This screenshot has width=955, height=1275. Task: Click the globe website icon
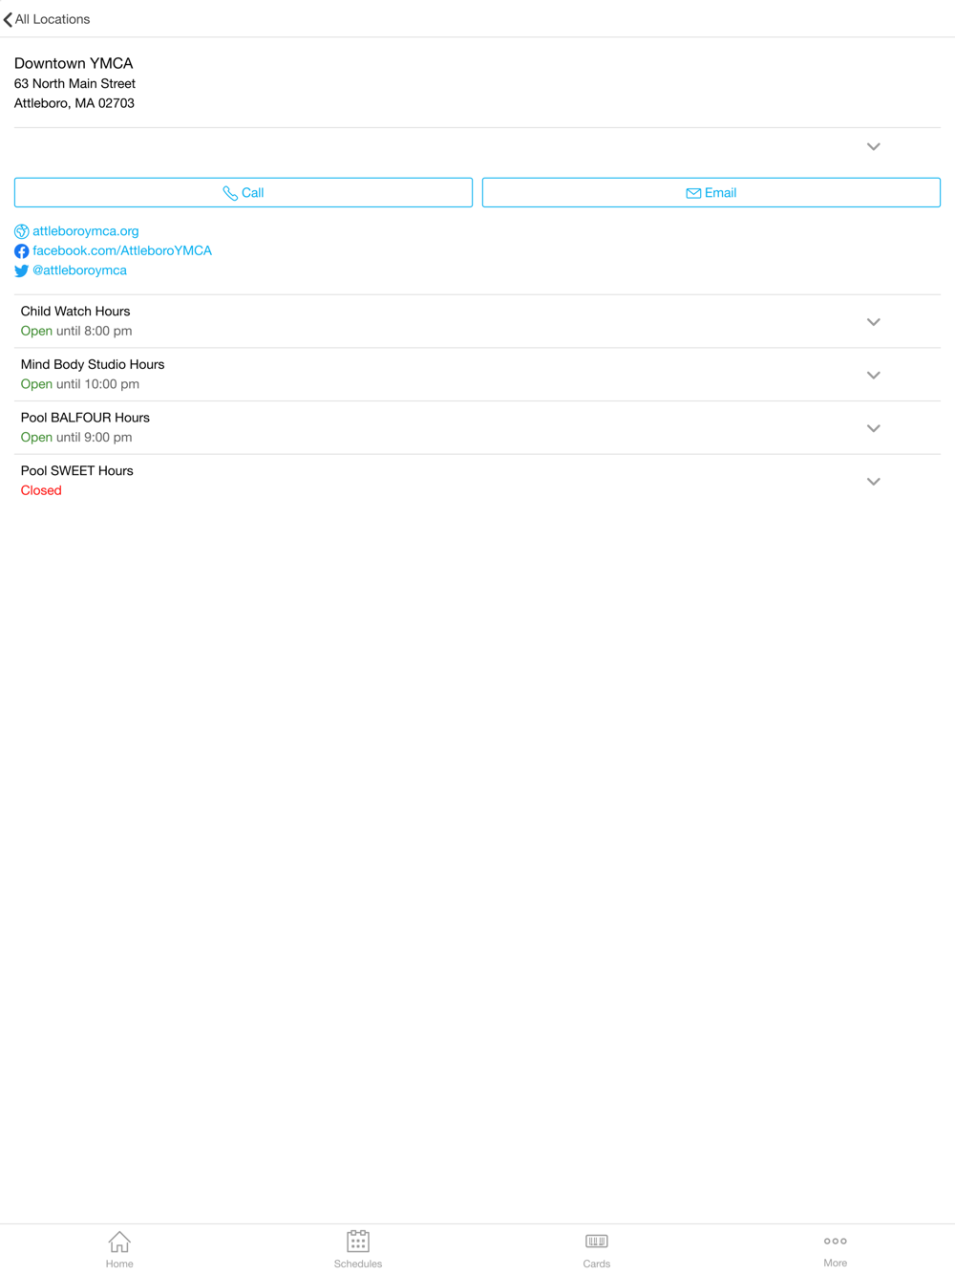(22, 231)
